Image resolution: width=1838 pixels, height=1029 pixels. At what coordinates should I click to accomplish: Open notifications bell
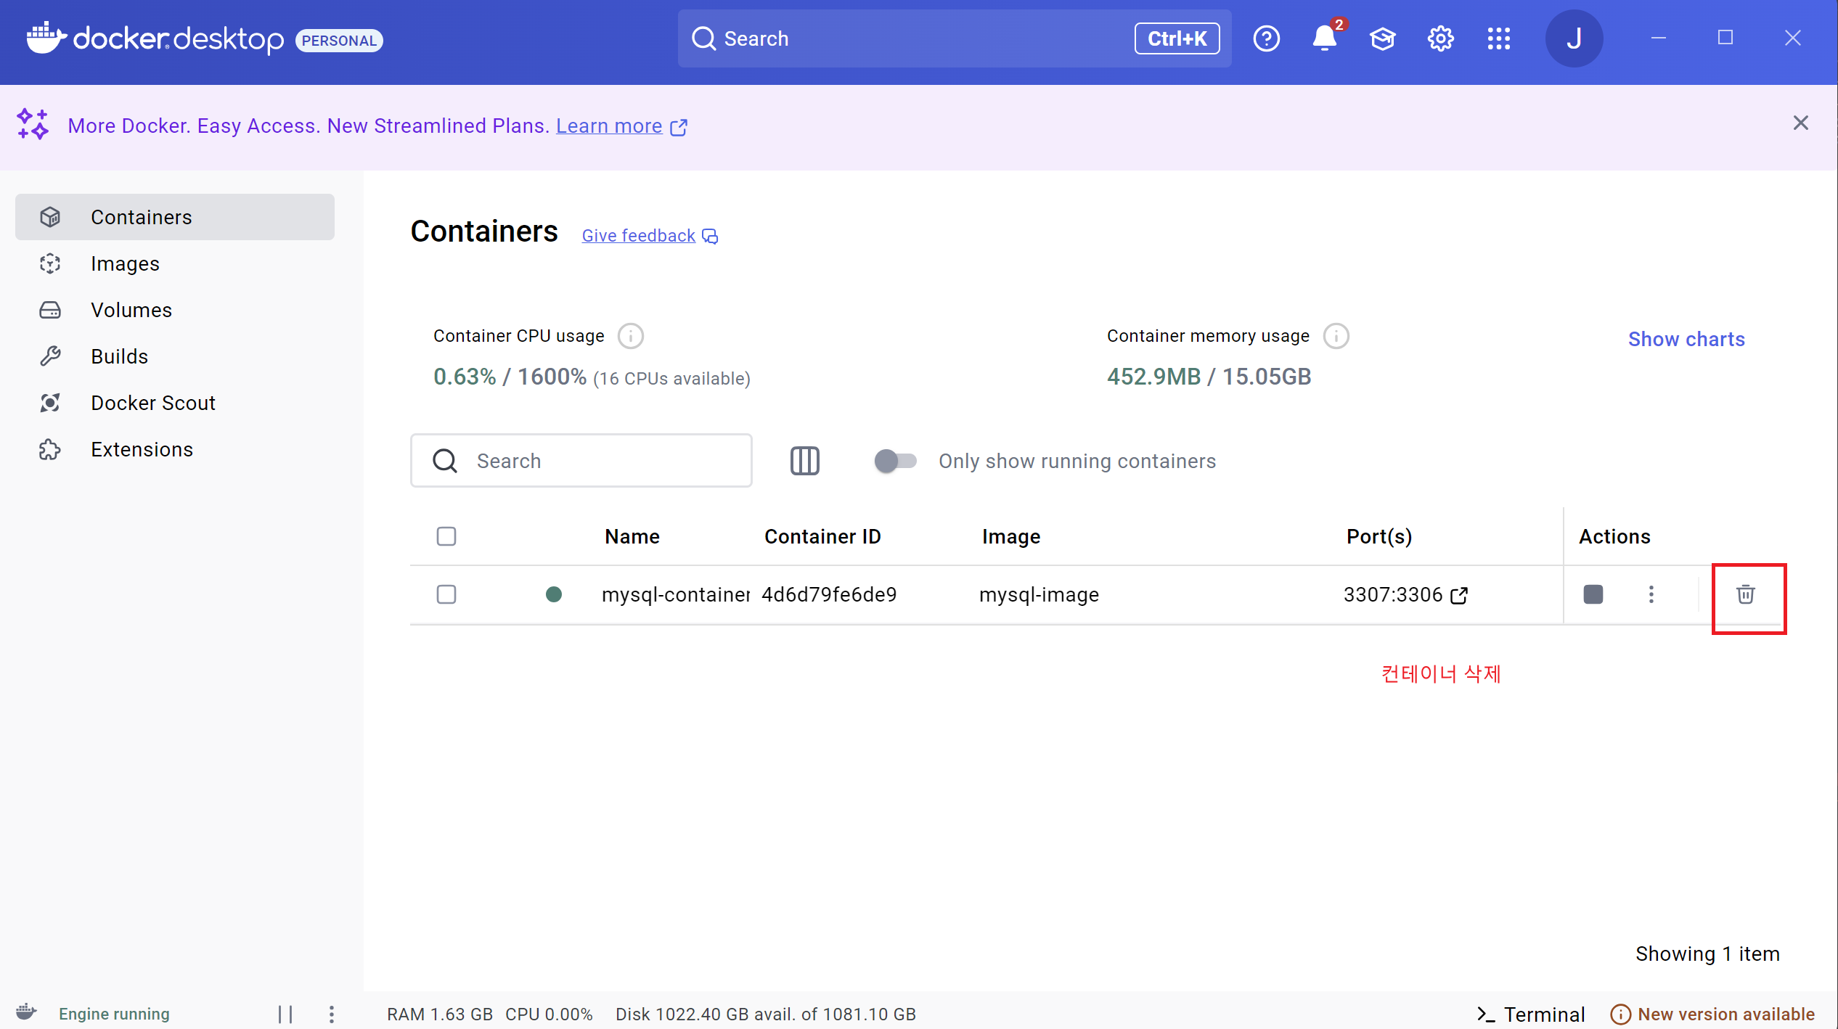[1325, 38]
